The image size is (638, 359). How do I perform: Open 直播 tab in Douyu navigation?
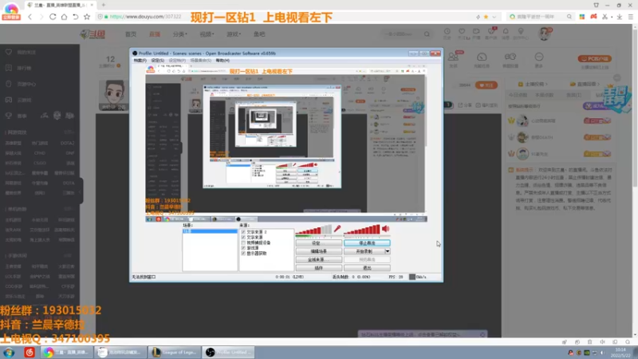(x=155, y=34)
